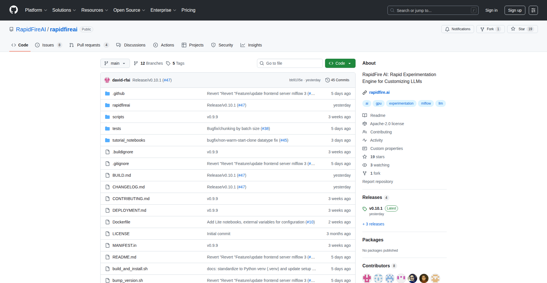Open the green Code dropdown button
Viewport: 547px width, 283px height.
(x=340, y=63)
